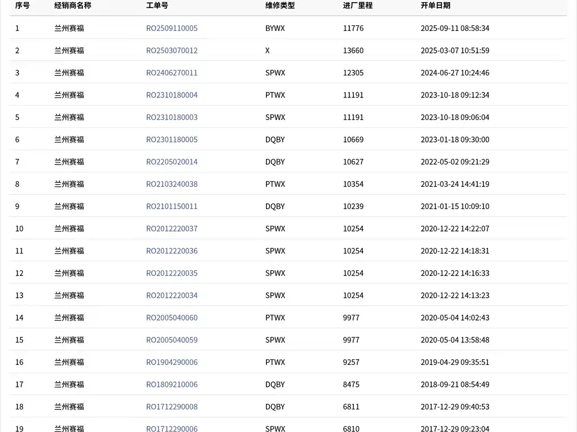Open work order RO1904290006
This screenshot has width=577, height=432.
point(172,362)
